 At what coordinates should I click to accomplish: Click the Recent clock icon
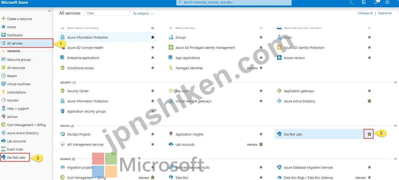[3, 76]
